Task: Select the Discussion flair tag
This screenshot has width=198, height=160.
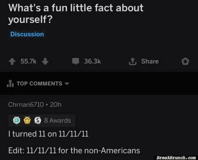Action: (x=27, y=34)
